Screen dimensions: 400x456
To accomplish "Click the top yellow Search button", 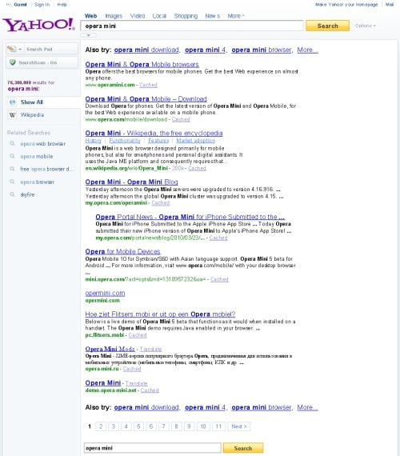I will (327, 26).
